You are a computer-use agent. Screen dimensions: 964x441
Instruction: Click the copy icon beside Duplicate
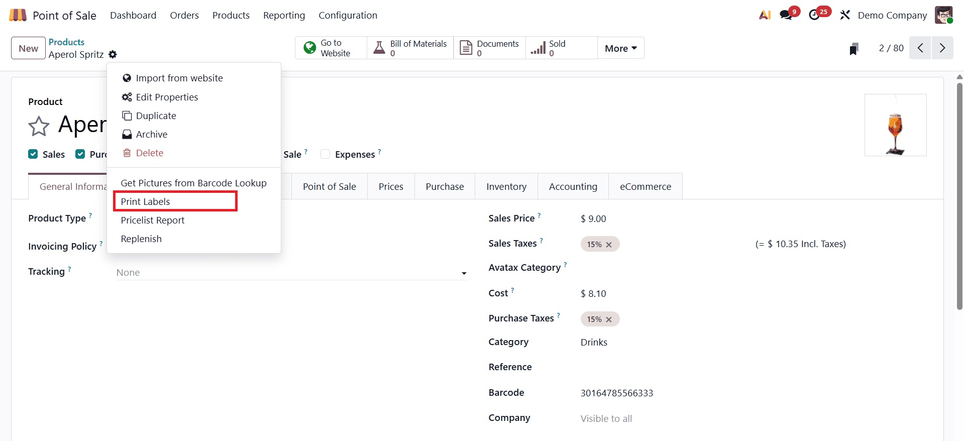(127, 116)
